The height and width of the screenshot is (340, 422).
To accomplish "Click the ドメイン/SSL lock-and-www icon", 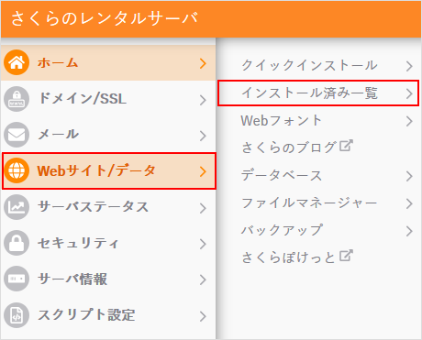I will [x=17, y=99].
